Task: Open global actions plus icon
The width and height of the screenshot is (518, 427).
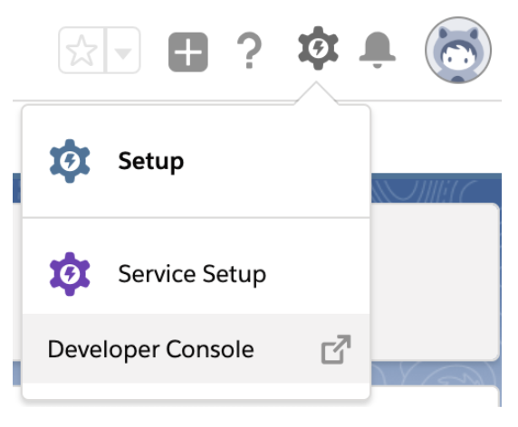Action: [188, 52]
